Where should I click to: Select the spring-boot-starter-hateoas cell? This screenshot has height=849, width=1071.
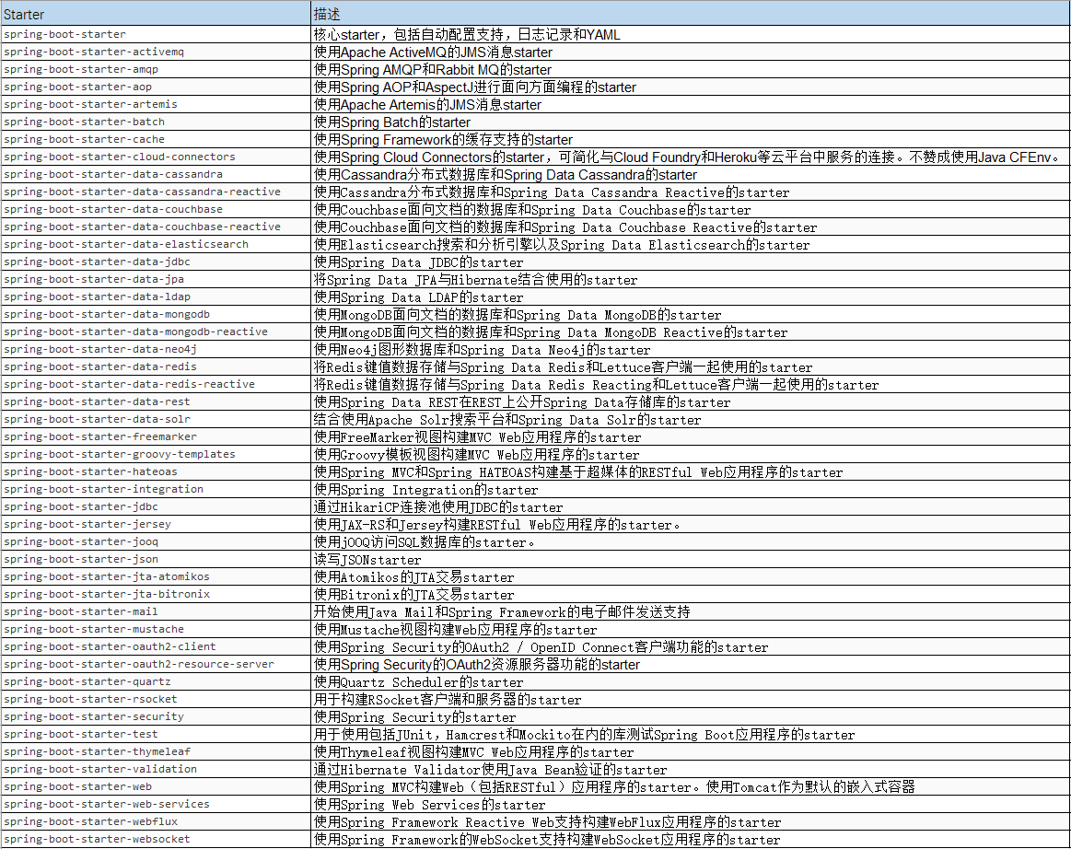point(156,472)
